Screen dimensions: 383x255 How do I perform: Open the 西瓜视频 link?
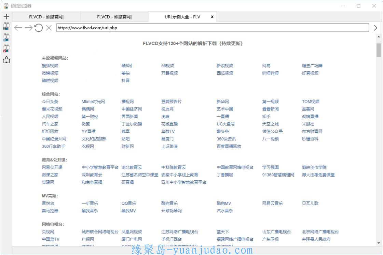(225, 73)
